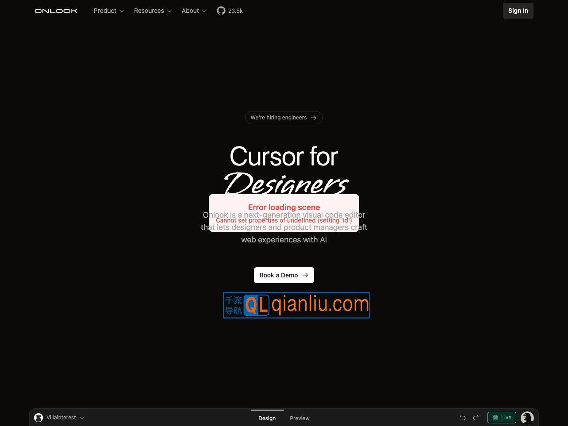
Task: Expand the Resources dropdown menu
Action: [x=153, y=11]
